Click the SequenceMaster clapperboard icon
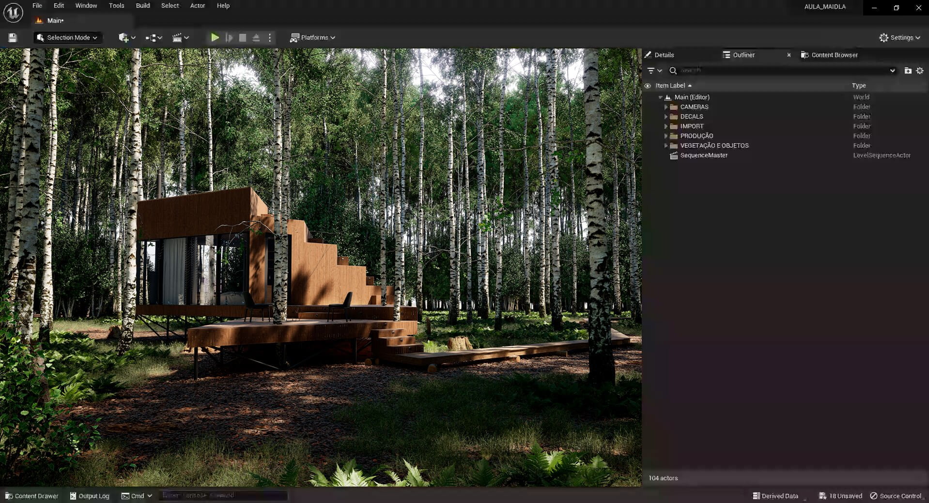The image size is (929, 503). (x=674, y=155)
